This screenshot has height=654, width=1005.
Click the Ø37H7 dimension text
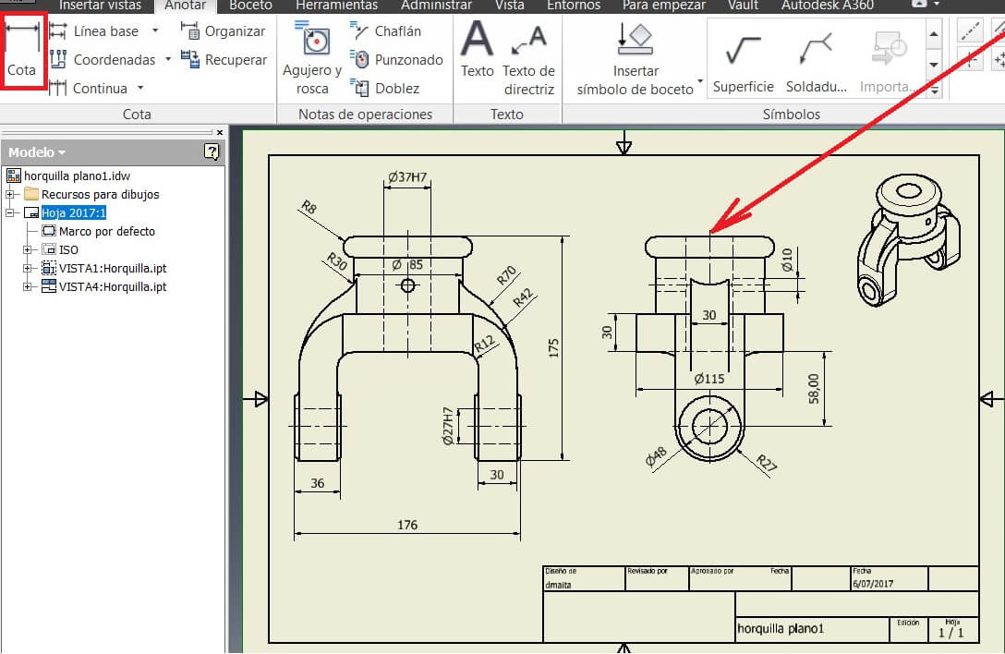click(407, 176)
